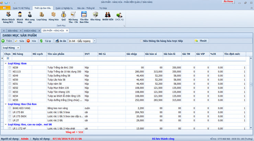Open the Quản Lý Nghiệp Vụ ribbon tab
The height and width of the screenshot is (141, 254).
click(x=64, y=8)
